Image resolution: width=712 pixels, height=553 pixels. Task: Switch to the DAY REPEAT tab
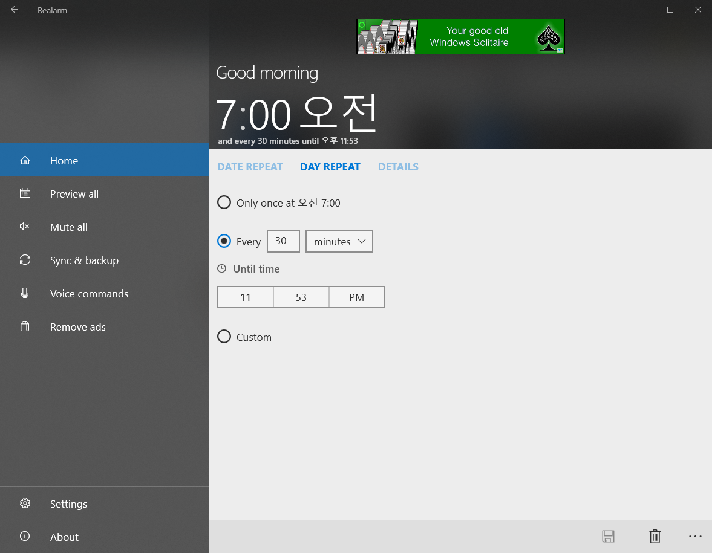(x=330, y=167)
